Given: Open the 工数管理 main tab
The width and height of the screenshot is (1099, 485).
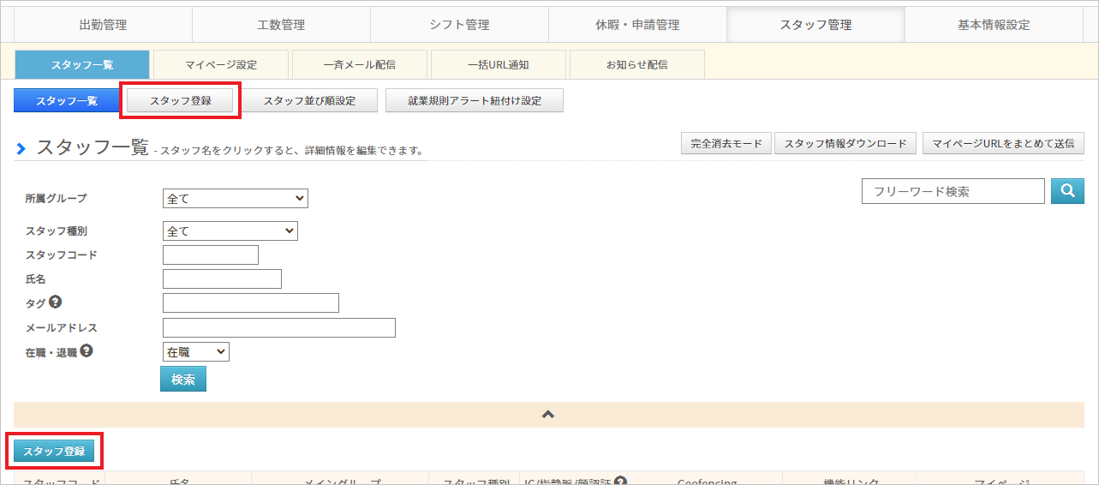Looking at the screenshot, I should click(281, 25).
